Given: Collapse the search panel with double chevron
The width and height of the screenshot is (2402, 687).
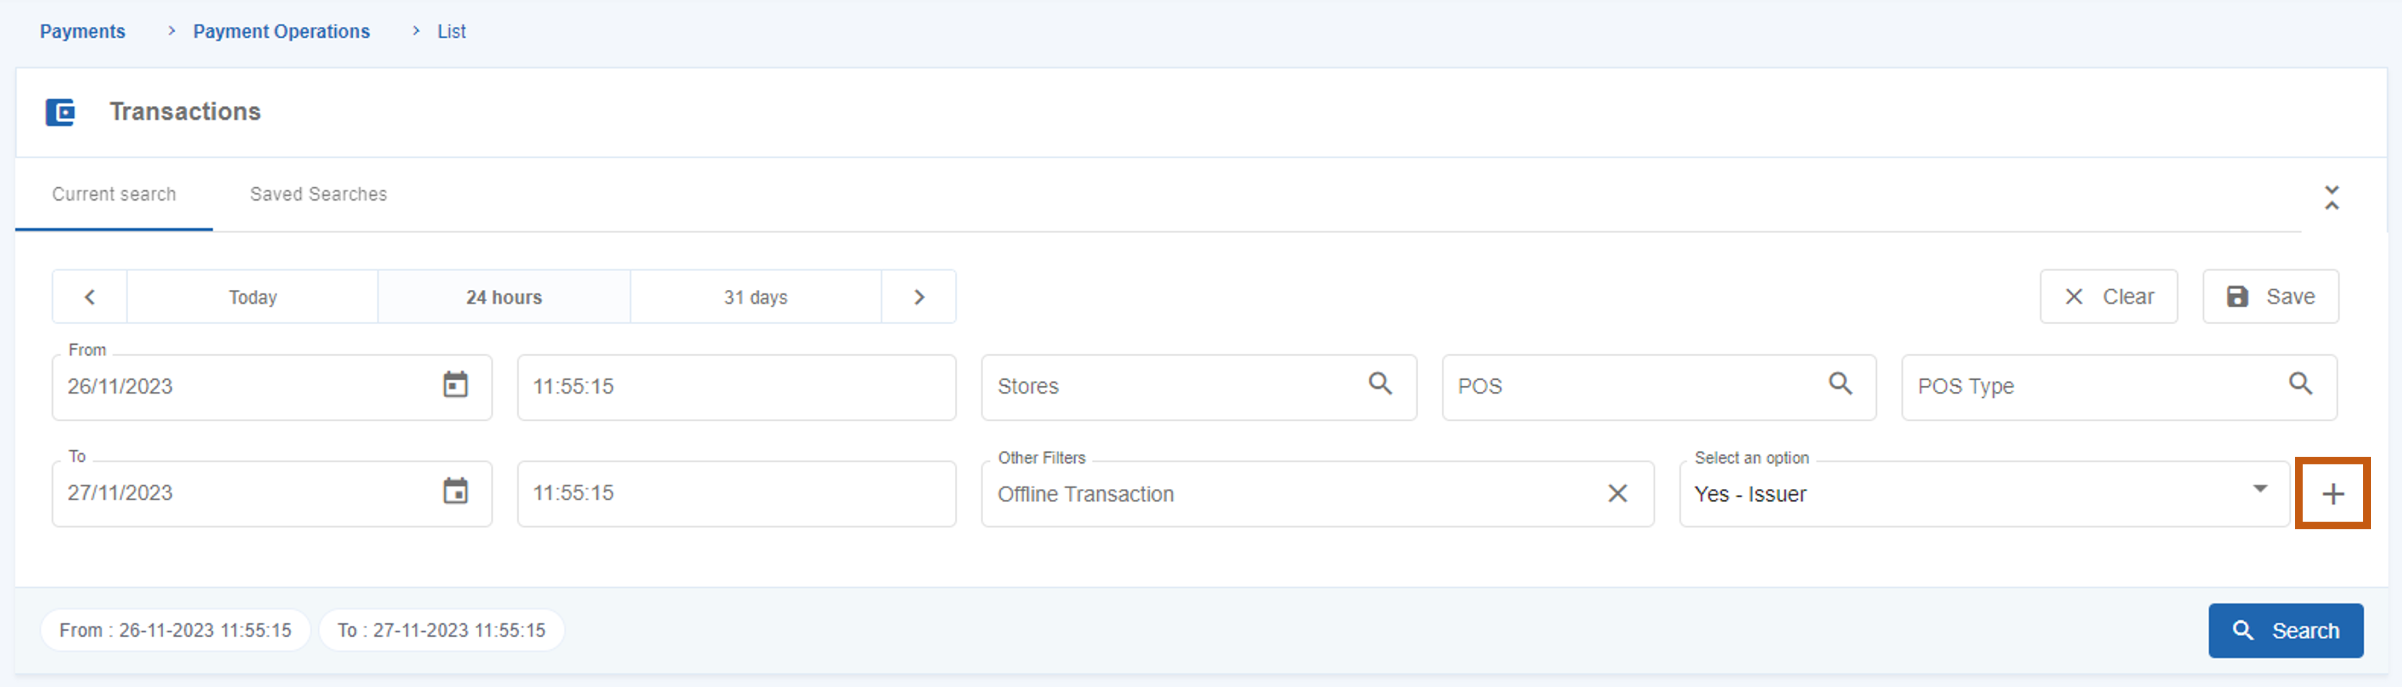Looking at the screenshot, I should 2331,196.
